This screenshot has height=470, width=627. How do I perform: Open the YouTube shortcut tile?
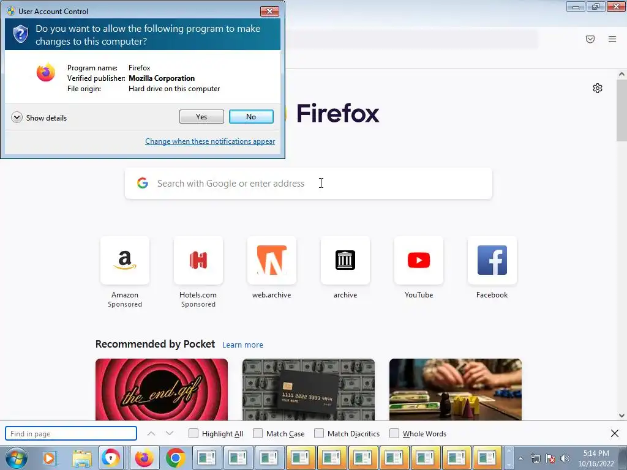tap(419, 260)
